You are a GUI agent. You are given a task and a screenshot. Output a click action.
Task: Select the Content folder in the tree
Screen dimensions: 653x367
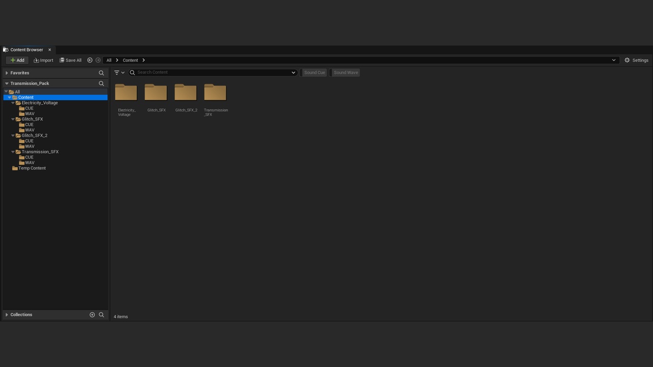pyautogui.click(x=56, y=97)
